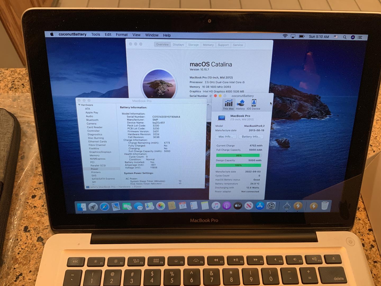Open Messages from the Dock
The width and height of the screenshot is (381, 286).
(x=138, y=206)
